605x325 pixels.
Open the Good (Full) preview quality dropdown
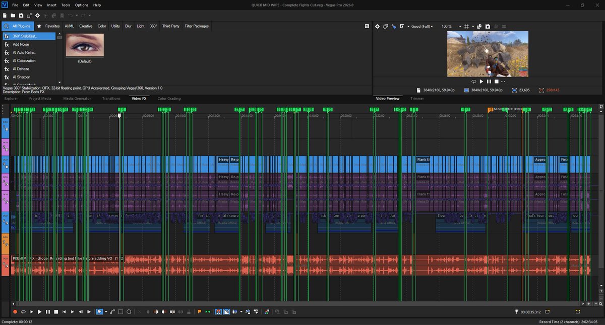pyautogui.click(x=421, y=26)
